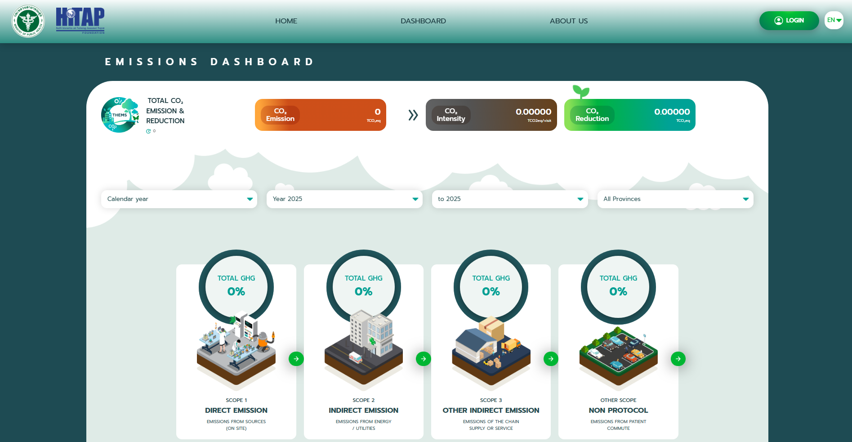The image size is (852, 442).
Task: Click green arrow next to Indirect Emission card
Action: pyautogui.click(x=423, y=359)
